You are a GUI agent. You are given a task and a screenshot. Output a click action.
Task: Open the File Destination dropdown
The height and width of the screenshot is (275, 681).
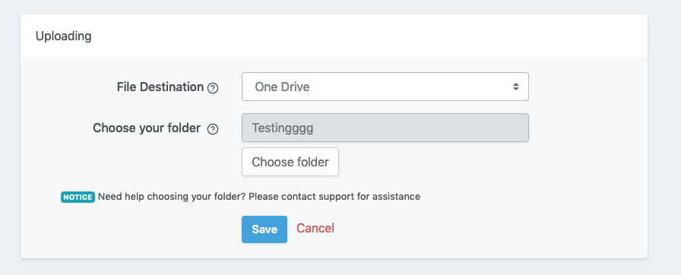click(x=385, y=87)
